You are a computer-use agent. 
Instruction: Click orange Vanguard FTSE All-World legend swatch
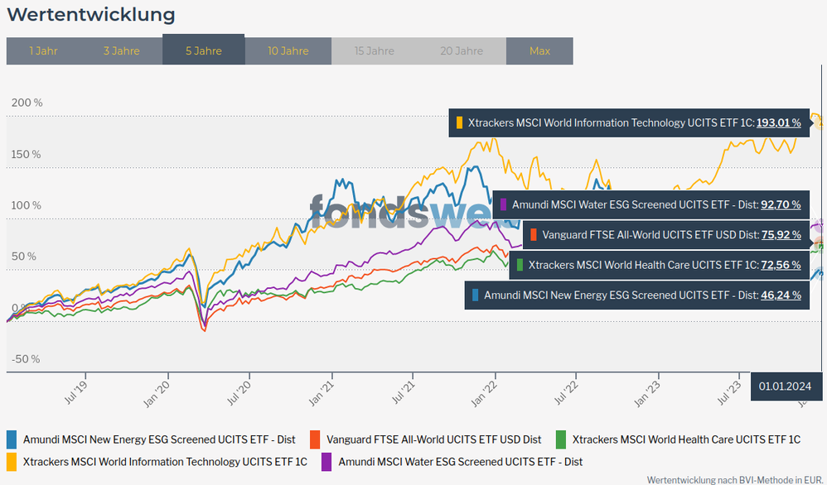coord(314,439)
